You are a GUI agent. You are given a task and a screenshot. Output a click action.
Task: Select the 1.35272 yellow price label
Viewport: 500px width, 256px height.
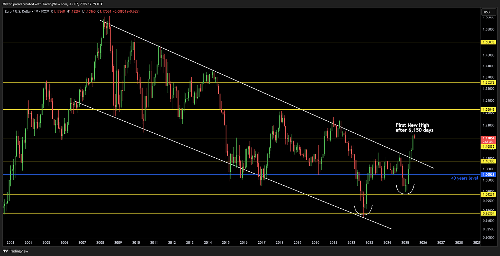point(489,82)
